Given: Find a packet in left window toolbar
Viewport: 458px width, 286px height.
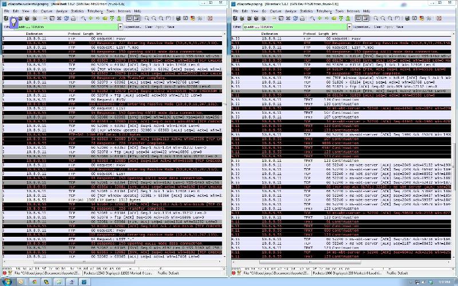Looking at the screenshot, I should click(84, 18).
